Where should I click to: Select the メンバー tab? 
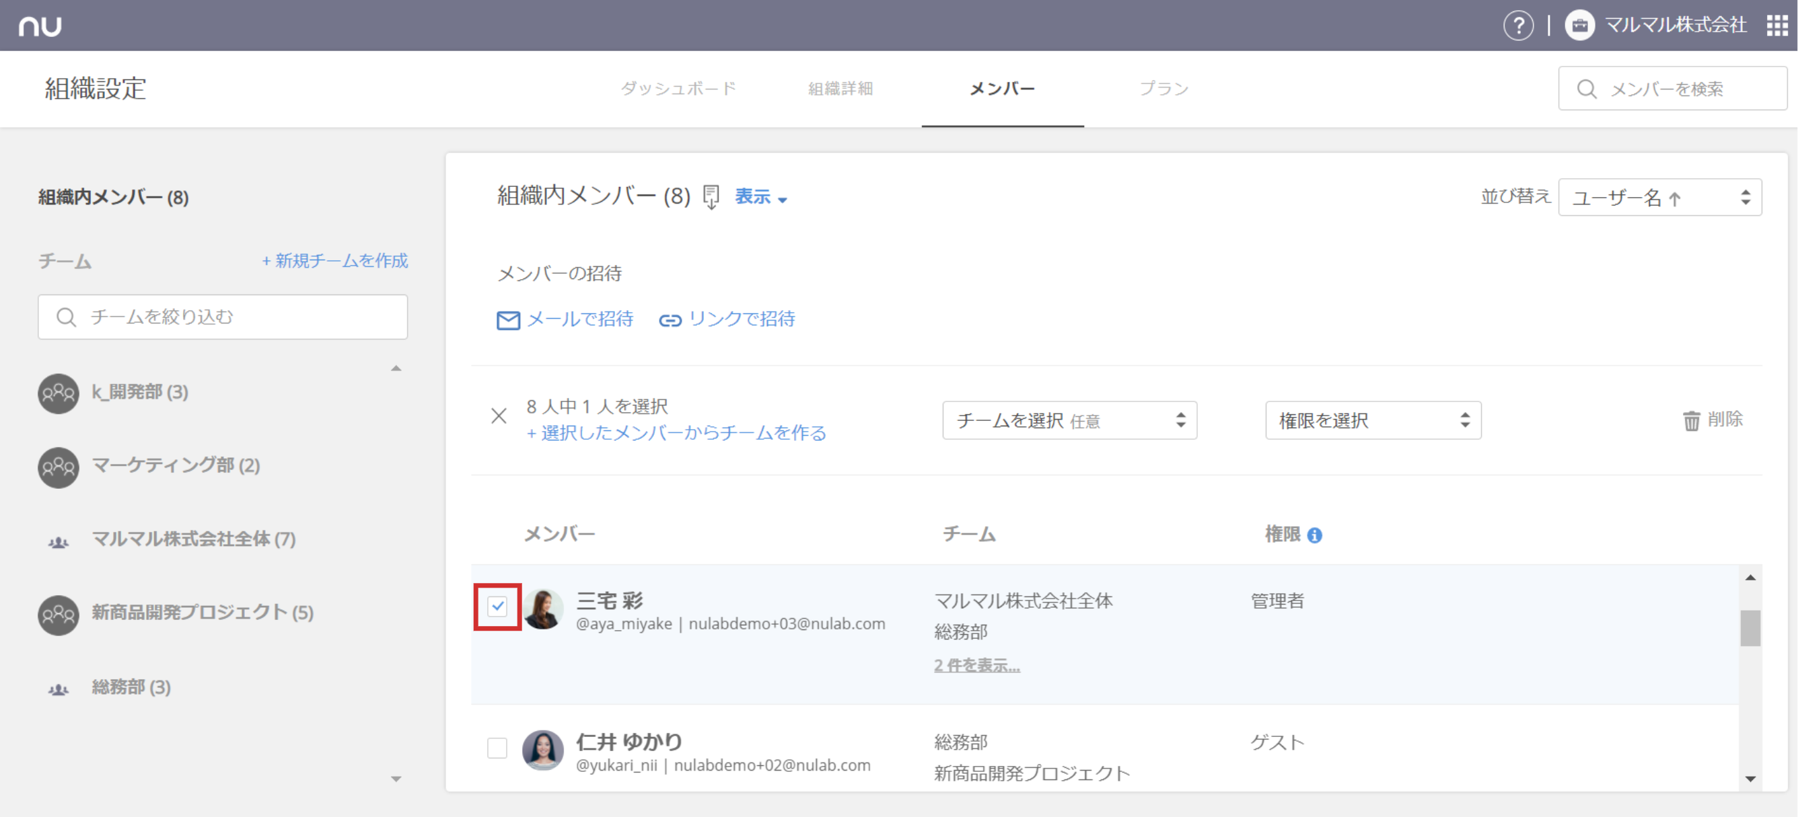(1003, 89)
